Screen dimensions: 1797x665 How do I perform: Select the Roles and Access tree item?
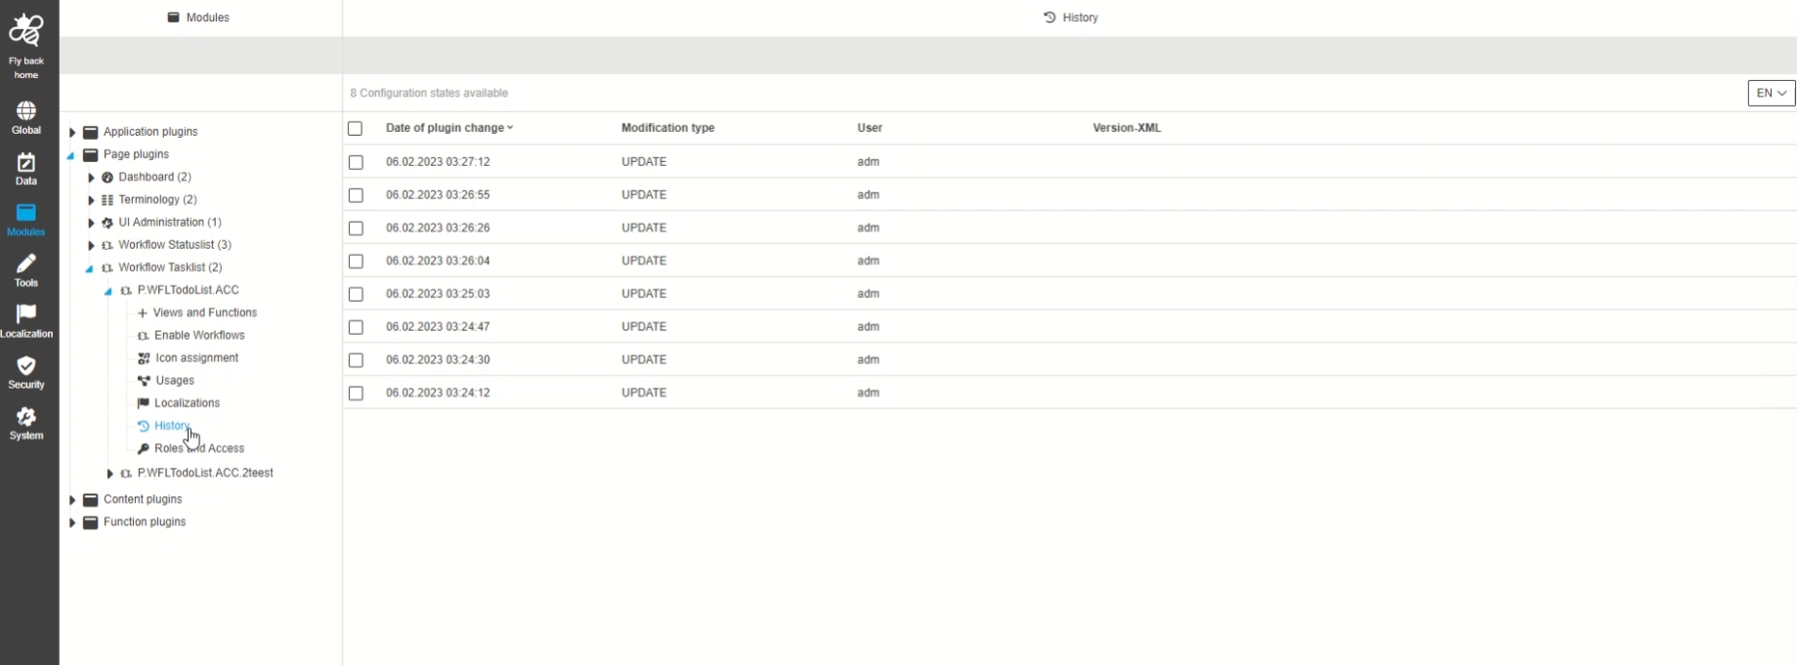199,448
